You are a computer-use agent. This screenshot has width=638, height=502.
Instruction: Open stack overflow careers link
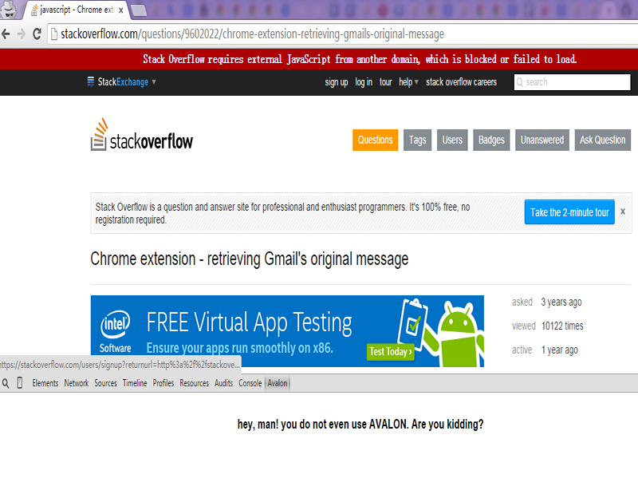click(461, 82)
